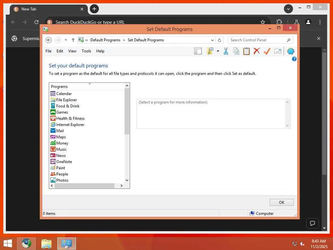Screen dimensions: 333x250
Task: Expand arrow after Default Programs breadcrumb
Action: point(124,40)
